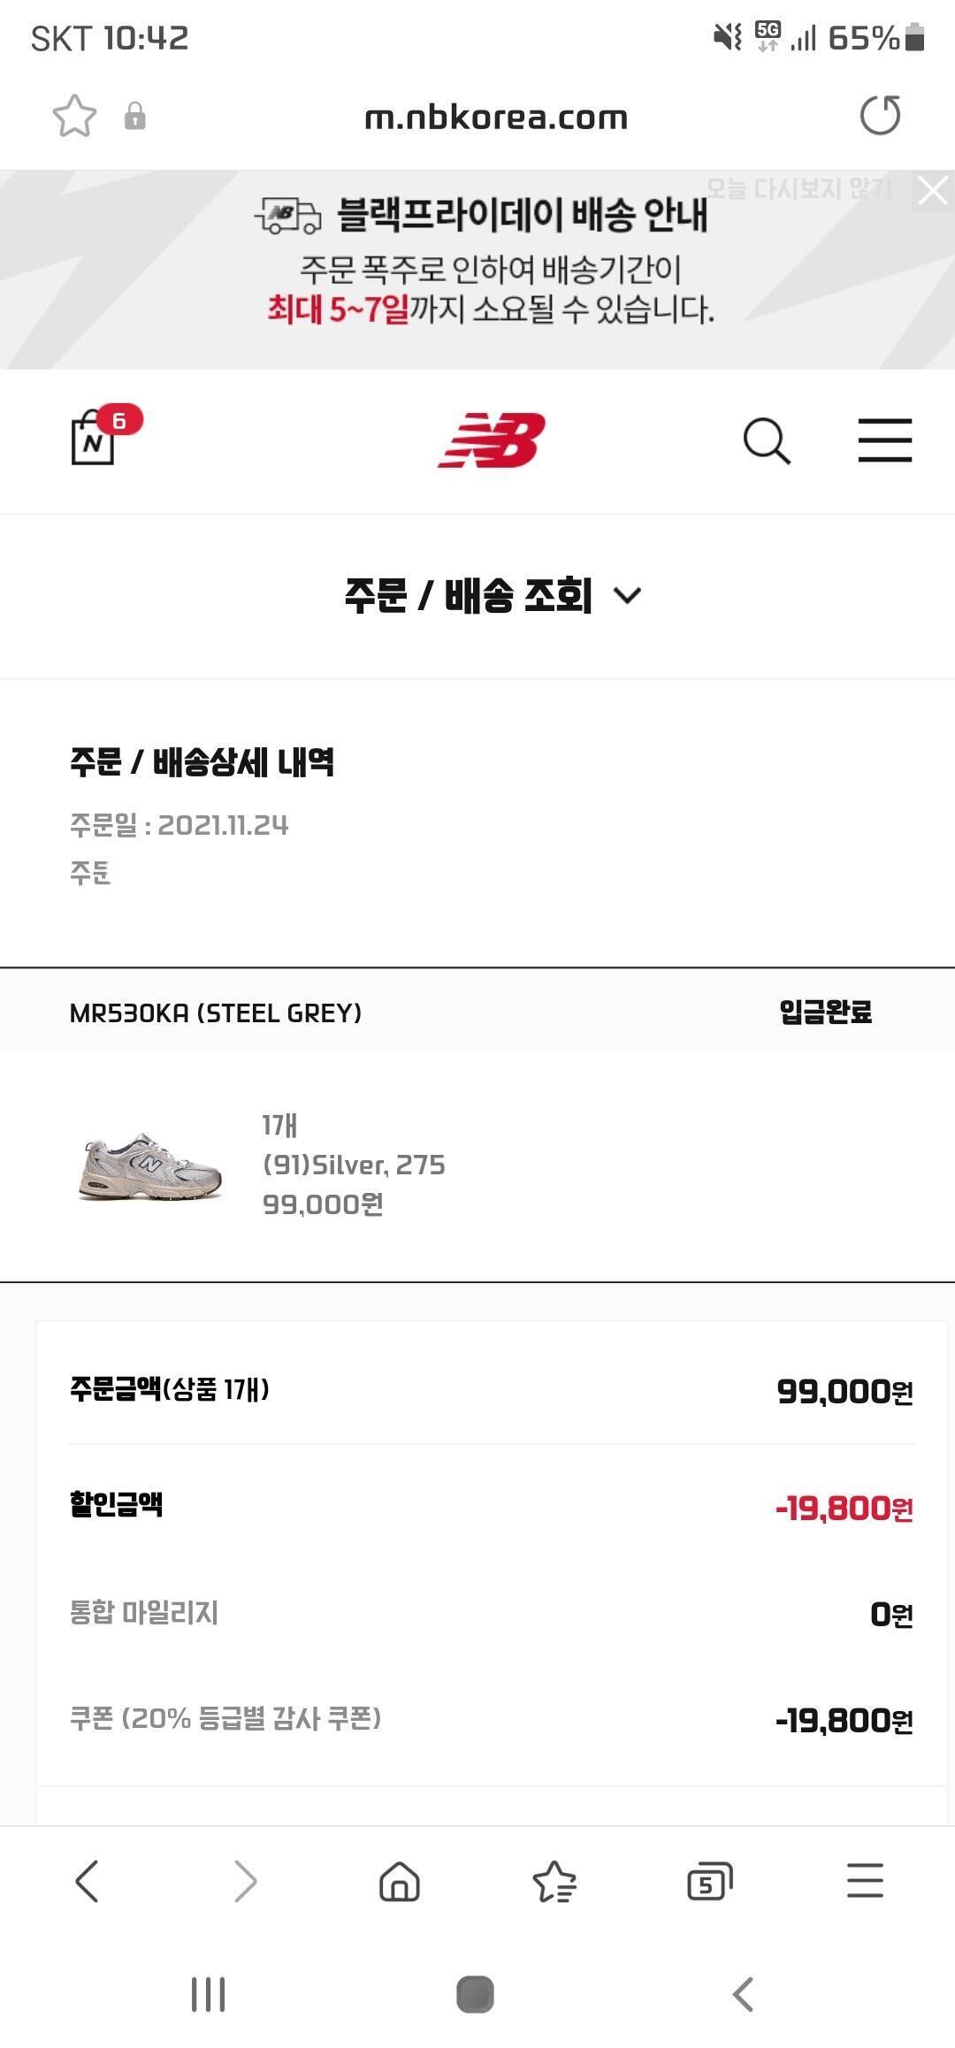Open browser tools menu in bottom bar
Image resolution: width=955 pixels, height=2048 pixels.
(x=864, y=1881)
